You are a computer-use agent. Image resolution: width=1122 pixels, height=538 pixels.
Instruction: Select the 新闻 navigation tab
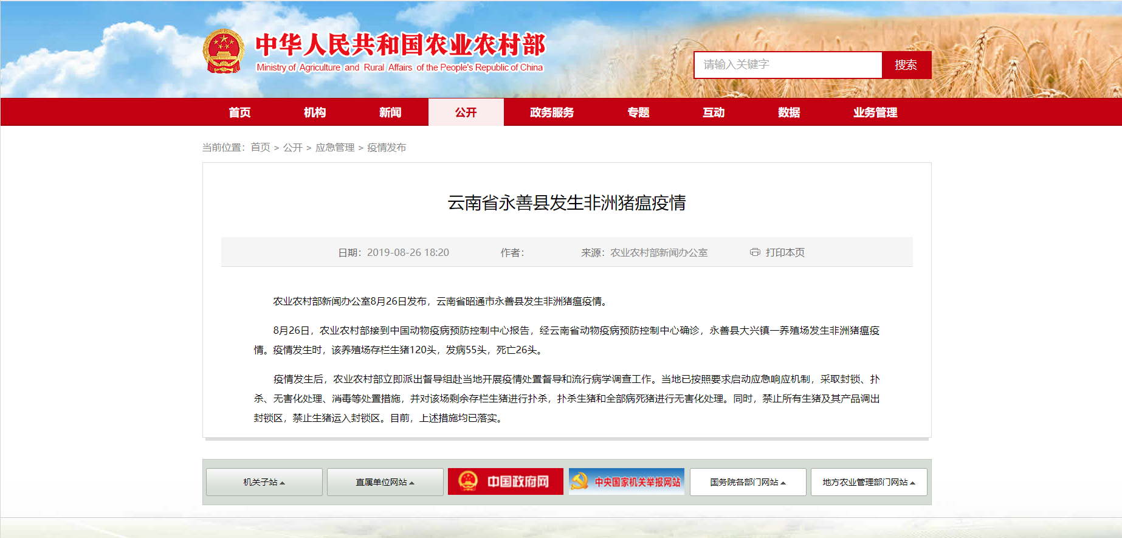[x=390, y=112]
